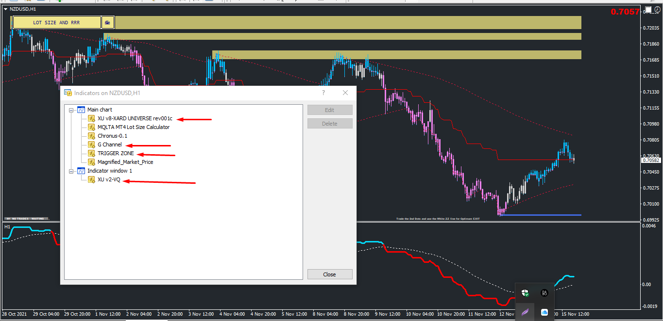Click the MQLTA Lot Size Calculator indicator icon
Screen dimensions: 663x321
pos(91,127)
